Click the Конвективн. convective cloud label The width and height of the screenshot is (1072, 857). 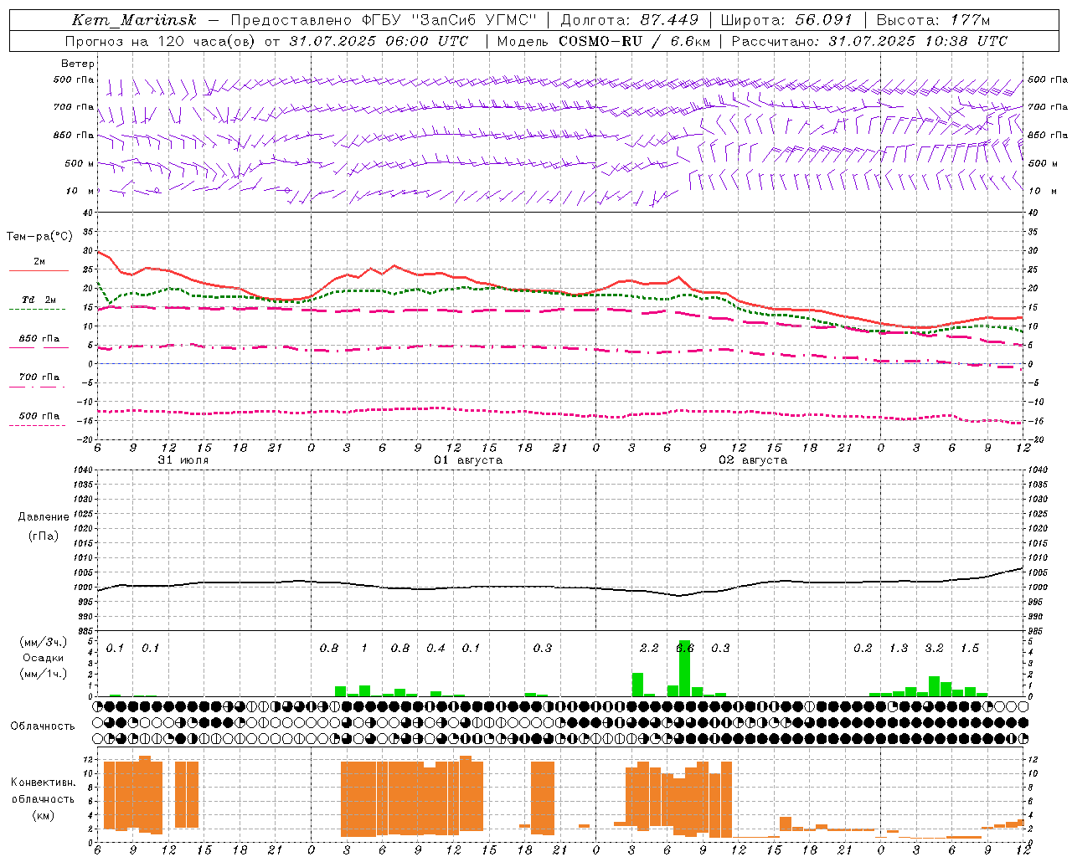43,783
